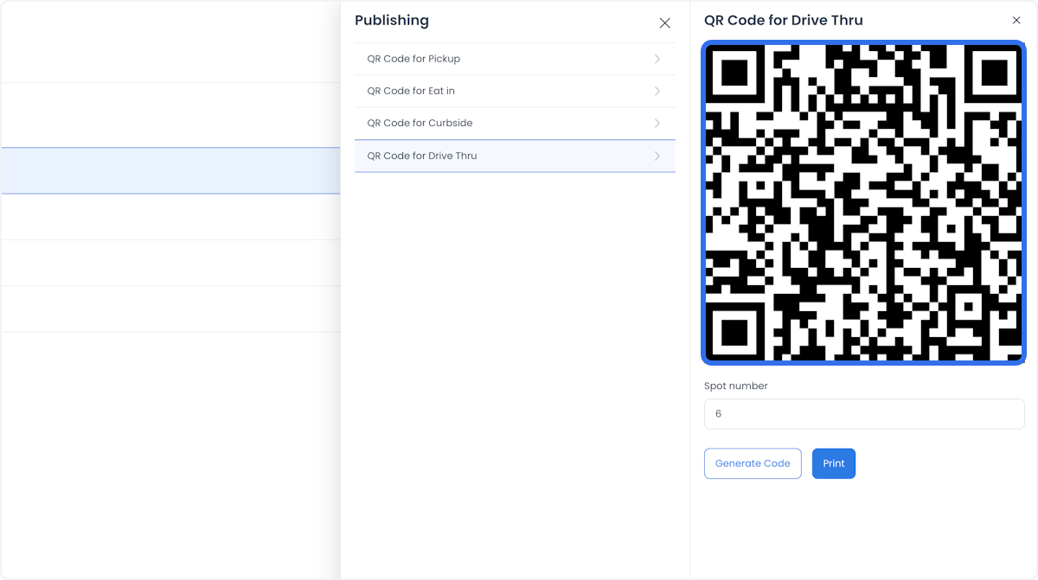Click the Print button

pyautogui.click(x=834, y=463)
